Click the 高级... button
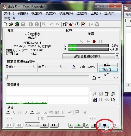 point(108,65)
